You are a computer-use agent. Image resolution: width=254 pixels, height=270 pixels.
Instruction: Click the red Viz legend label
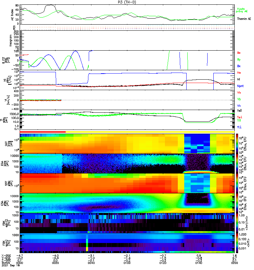coord(239,92)
